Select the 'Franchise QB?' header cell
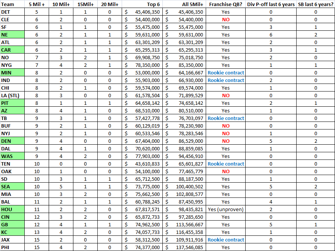 click(225, 4)
